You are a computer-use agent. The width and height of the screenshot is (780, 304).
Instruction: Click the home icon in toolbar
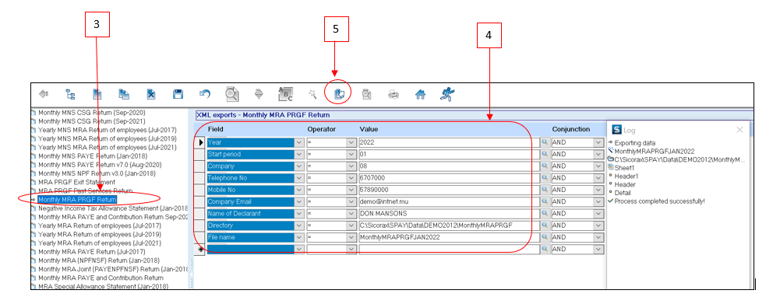pyautogui.click(x=420, y=93)
